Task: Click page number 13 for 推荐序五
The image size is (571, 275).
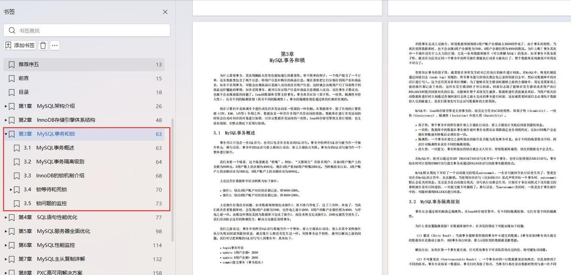Action: click(159, 65)
